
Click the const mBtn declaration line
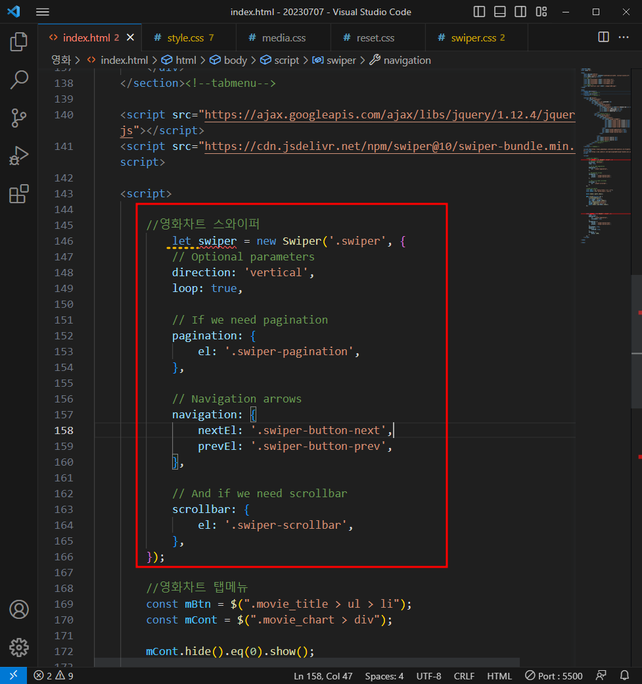279,604
